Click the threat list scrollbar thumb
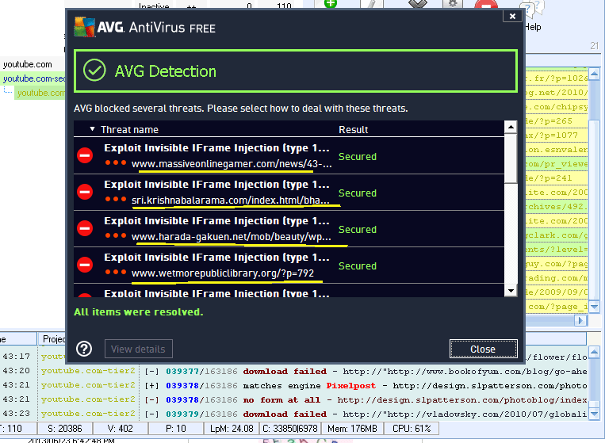The width and height of the screenshot is (605, 443). 511,158
